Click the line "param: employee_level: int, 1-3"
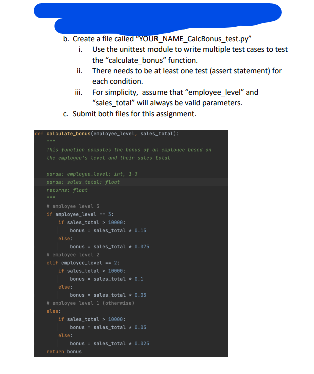Image resolution: width=314 pixels, height=374 pixels. (x=92, y=174)
